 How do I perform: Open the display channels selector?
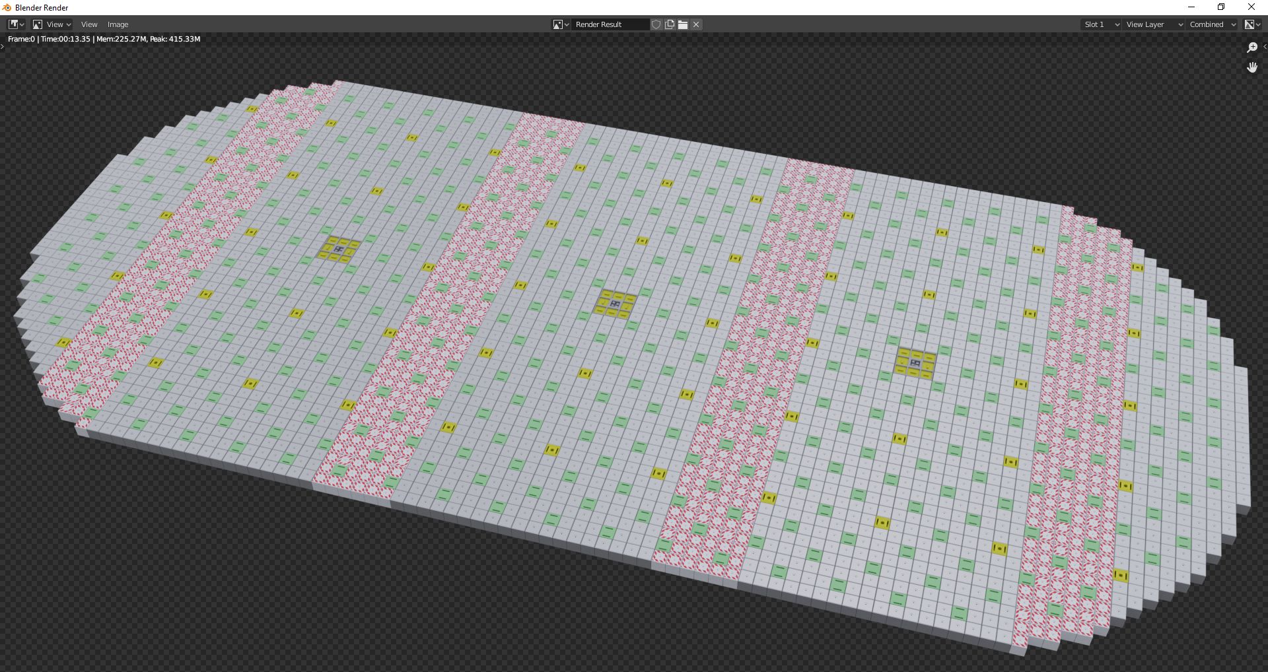point(1252,24)
